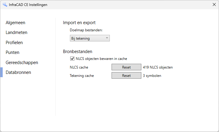Screen dimensions: 219x132
Task: Switch to the Landmeten section
Action: (x=17, y=32)
